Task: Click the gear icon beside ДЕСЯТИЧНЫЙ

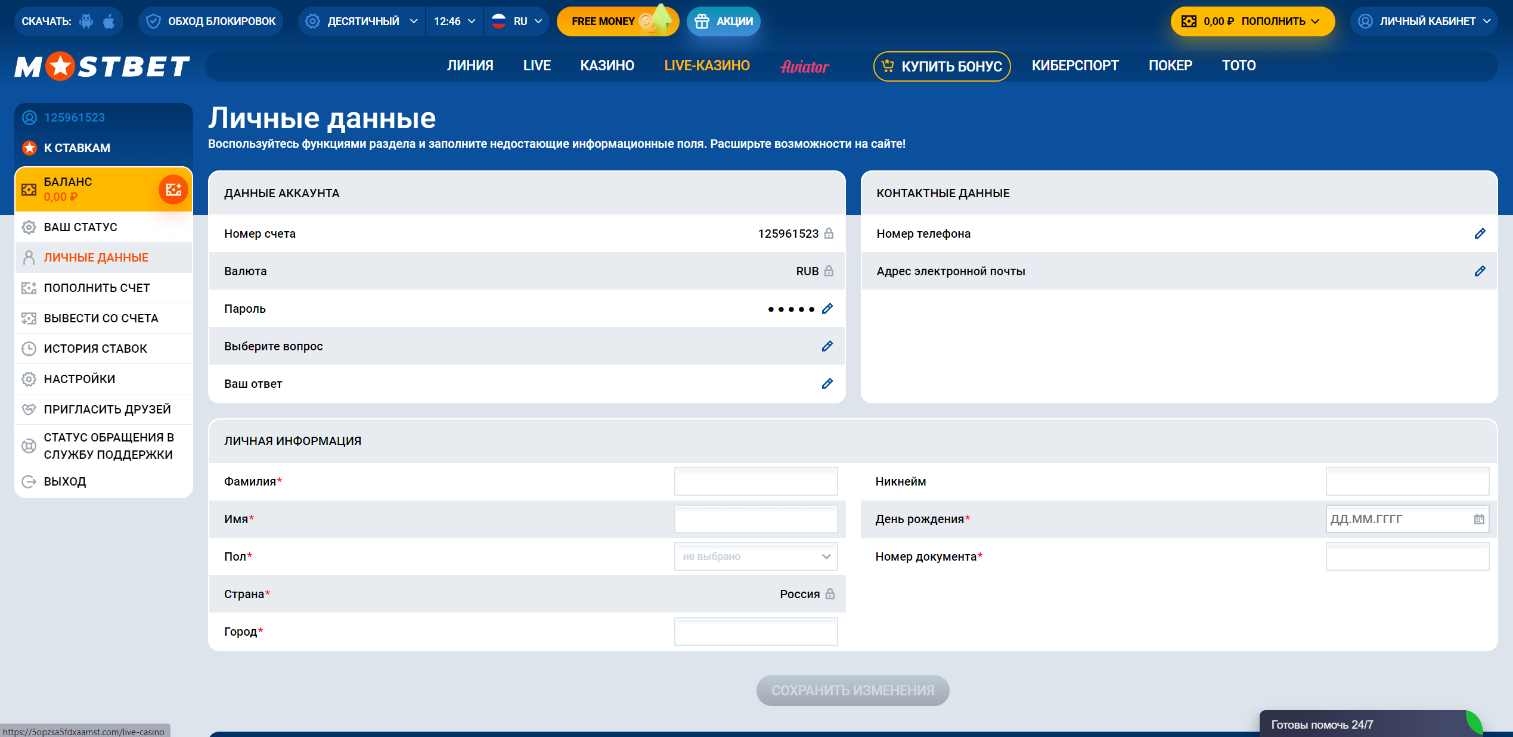Action: (312, 21)
